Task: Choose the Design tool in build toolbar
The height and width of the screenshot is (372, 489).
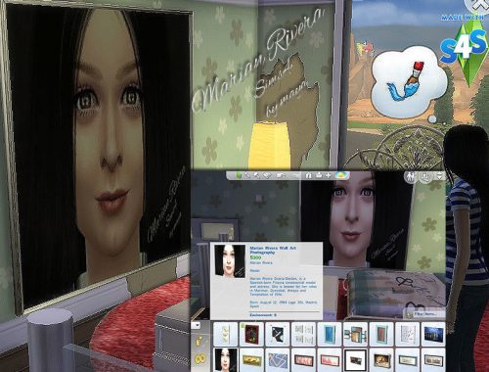Action: [x=267, y=175]
